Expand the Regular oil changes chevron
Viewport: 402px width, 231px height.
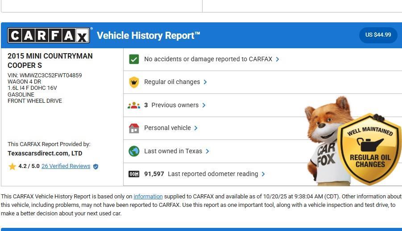[205, 82]
